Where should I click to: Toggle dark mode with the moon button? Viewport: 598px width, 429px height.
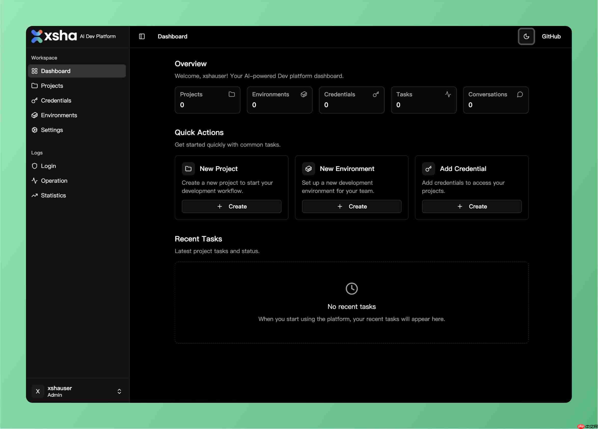tap(526, 36)
